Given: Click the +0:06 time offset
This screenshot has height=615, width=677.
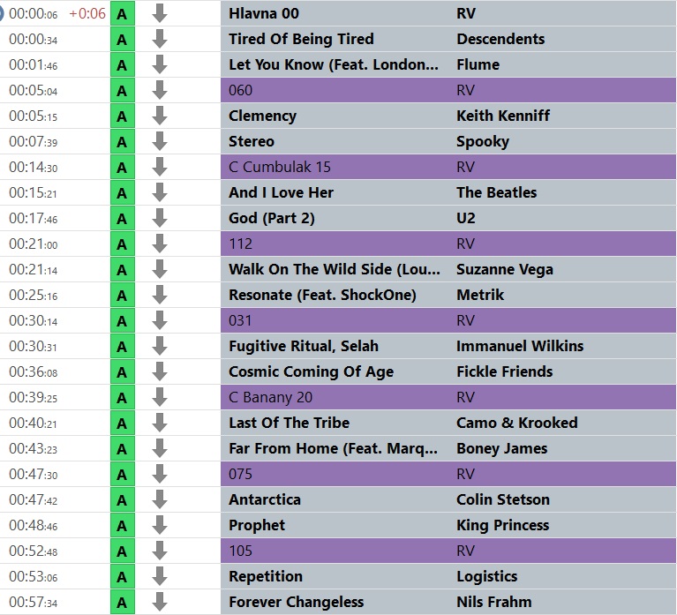Looking at the screenshot, I should [87, 14].
